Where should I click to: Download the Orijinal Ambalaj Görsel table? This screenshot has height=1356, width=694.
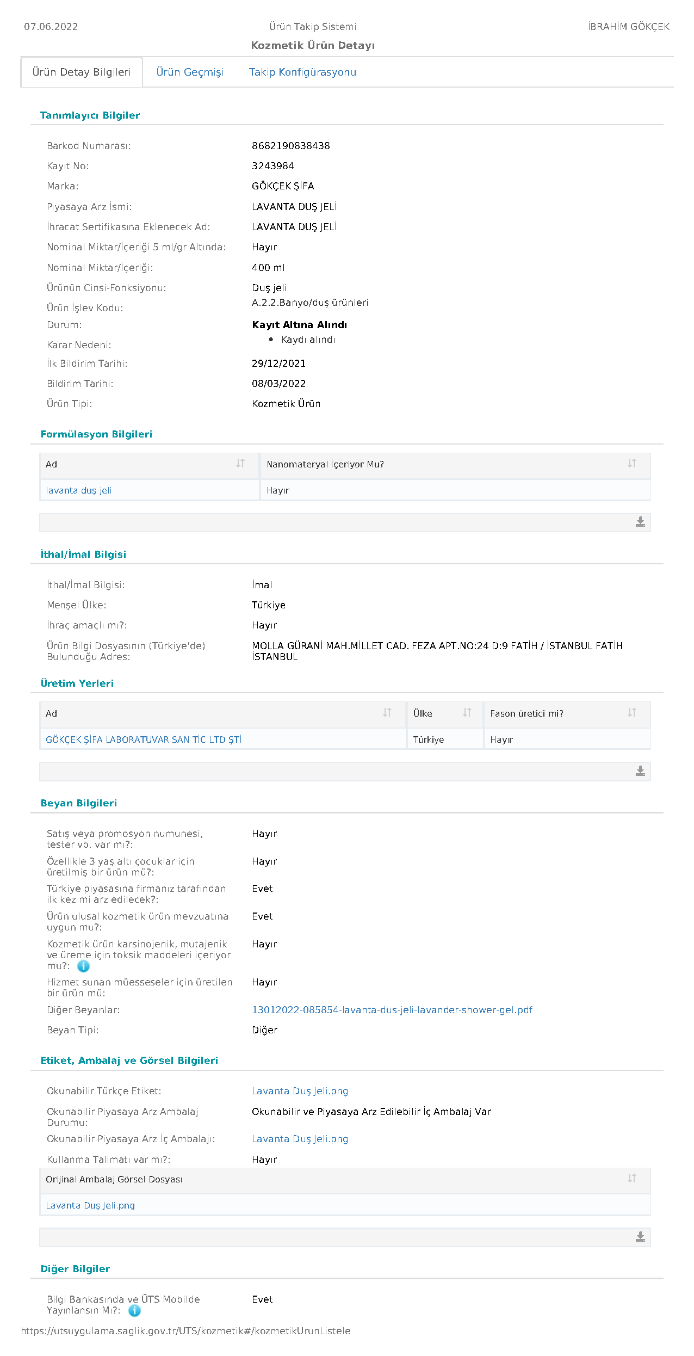point(640,1237)
